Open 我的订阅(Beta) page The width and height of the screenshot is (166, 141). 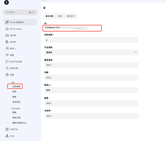pyautogui.click(x=19, y=123)
